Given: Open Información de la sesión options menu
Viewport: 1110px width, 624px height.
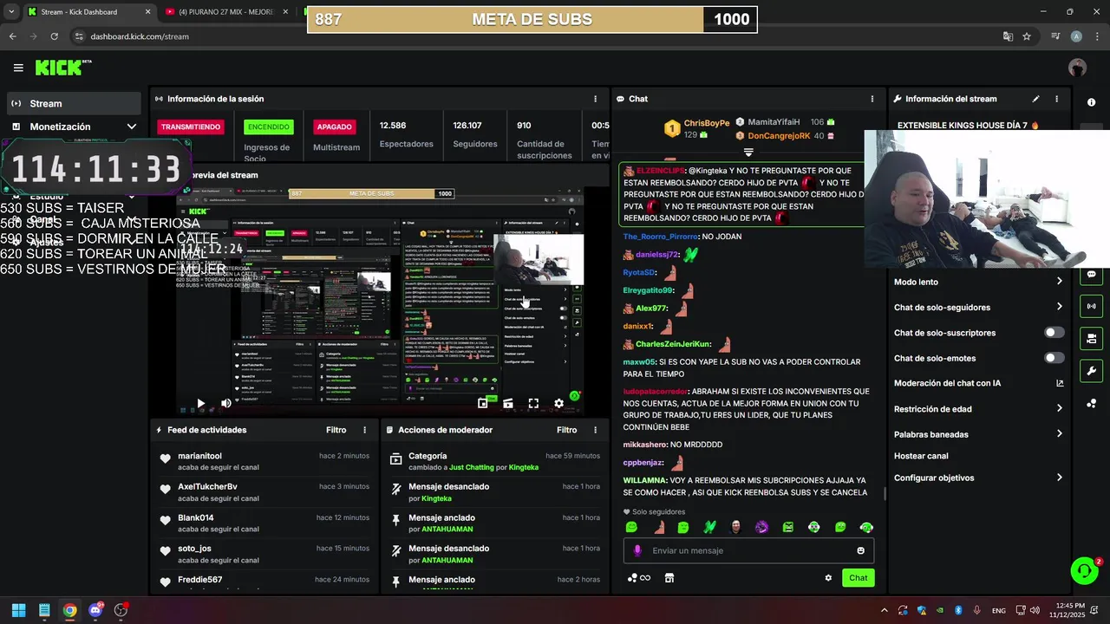Looking at the screenshot, I should [x=595, y=99].
